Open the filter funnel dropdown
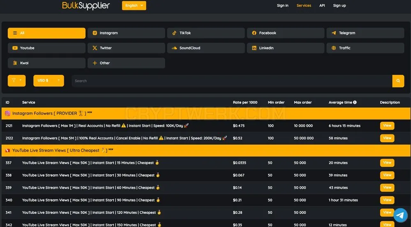 pyautogui.click(x=17, y=81)
